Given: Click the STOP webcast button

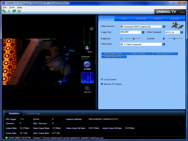Looking at the screenshot, I should (87, 64).
